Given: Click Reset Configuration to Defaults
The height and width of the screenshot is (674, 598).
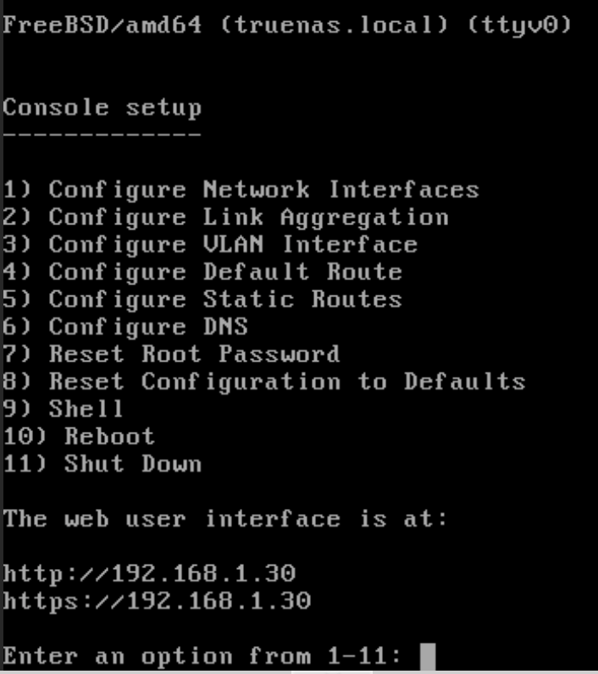Looking at the screenshot, I should coord(263,381).
